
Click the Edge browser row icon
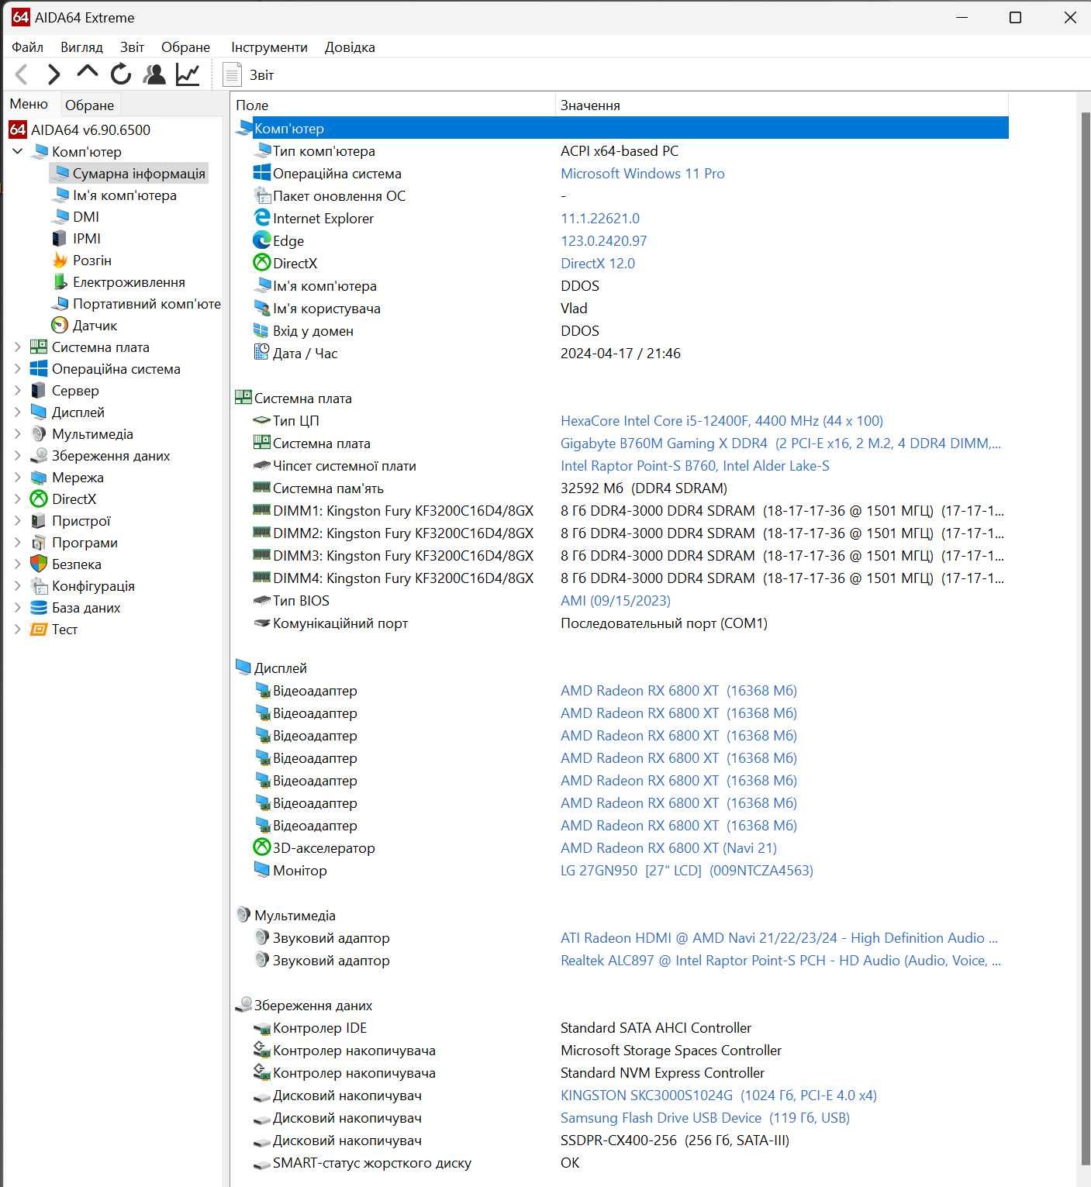262,240
